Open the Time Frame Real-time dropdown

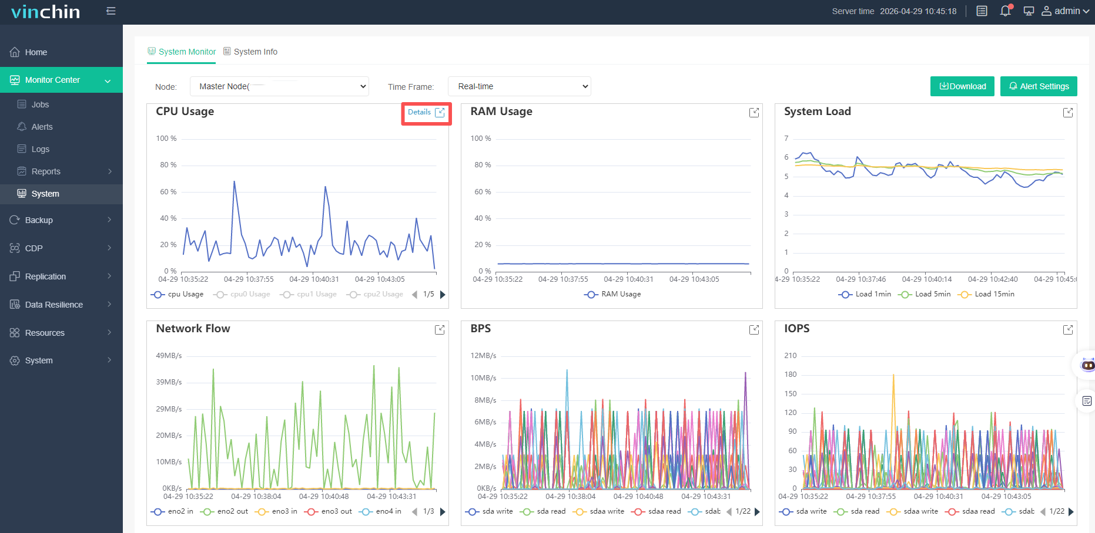click(520, 86)
